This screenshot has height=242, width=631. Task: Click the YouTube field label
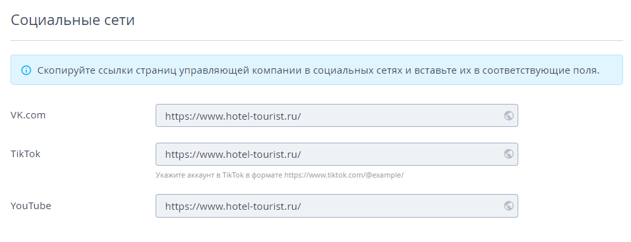[x=31, y=206]
